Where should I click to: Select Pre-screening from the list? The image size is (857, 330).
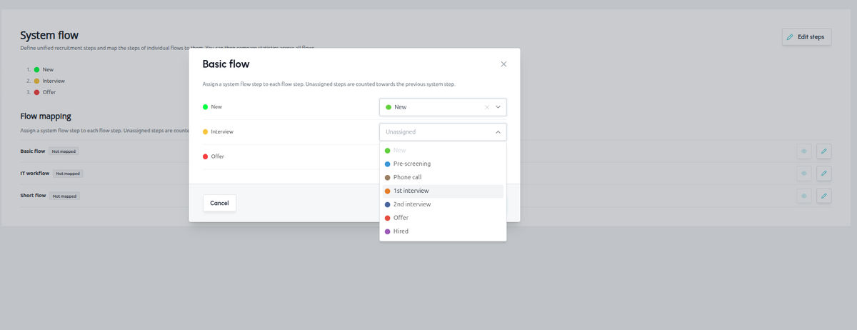click(443, 164)
